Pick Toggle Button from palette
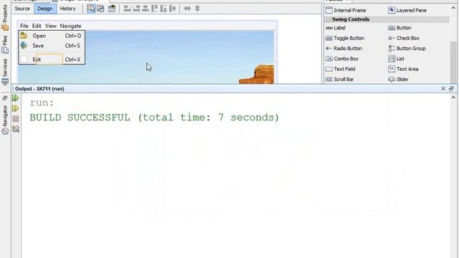Screen dimensions: 459x258 tap(345, 38)
